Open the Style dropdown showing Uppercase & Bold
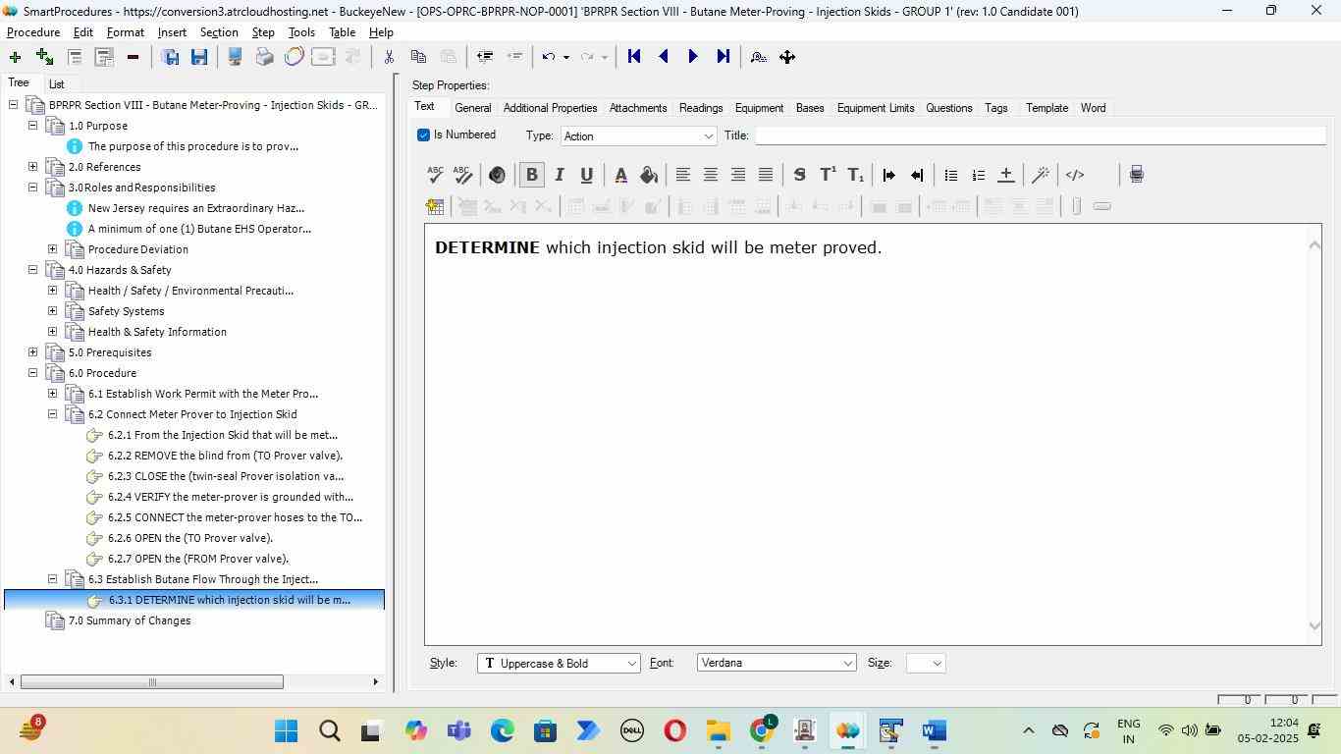This screenshot has height=754, width=1341. (x=559, y=664)
